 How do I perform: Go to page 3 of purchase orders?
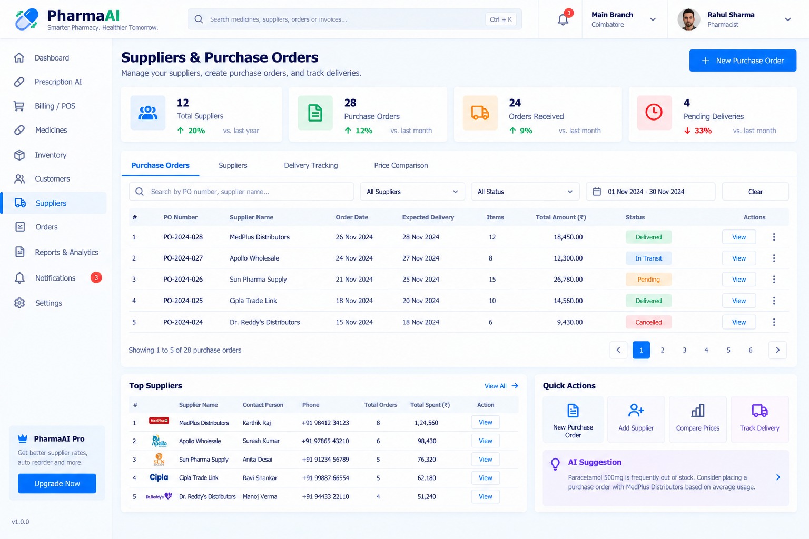click(x=684, y=350)
